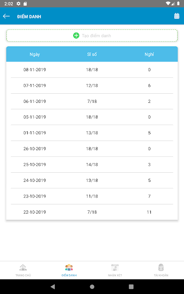
Task: Tap the back arrow in header
Action: click(6, 17)
